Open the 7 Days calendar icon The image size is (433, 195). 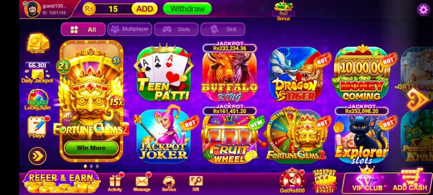point(37,127)
